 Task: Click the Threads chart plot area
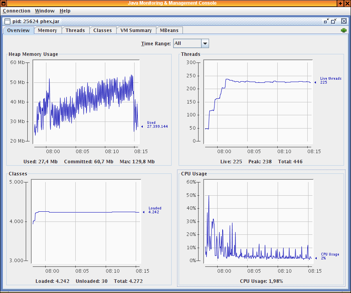click(258, 102)
